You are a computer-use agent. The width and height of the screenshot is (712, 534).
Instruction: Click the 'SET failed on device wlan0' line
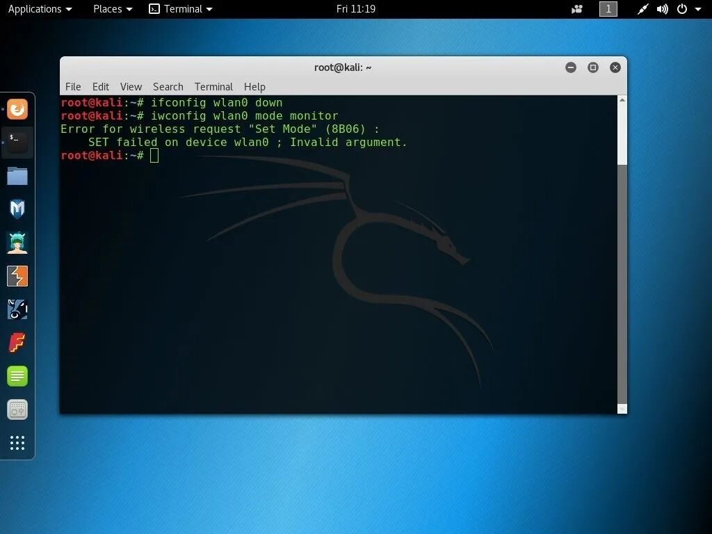[248, 142]
